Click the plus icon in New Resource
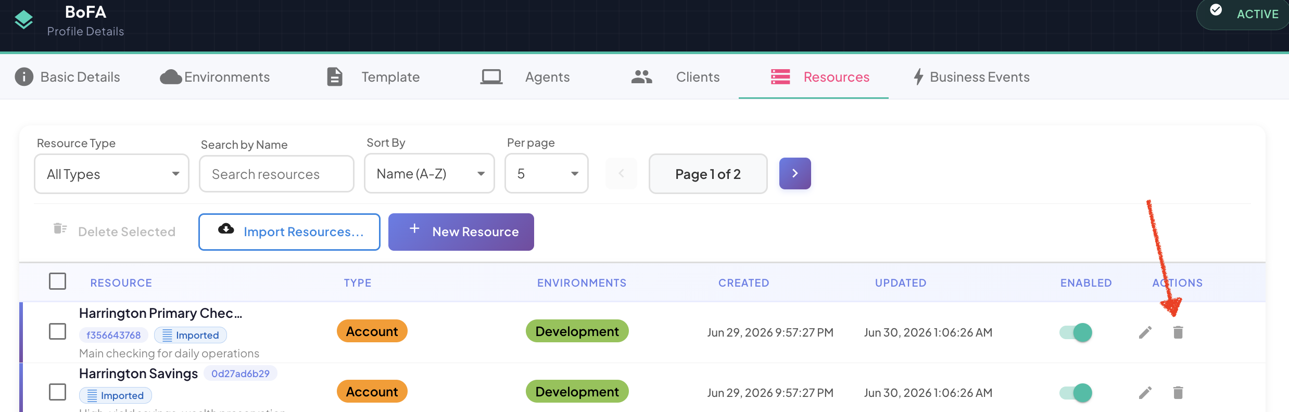 pyautogui.click(x=414, y=228)
